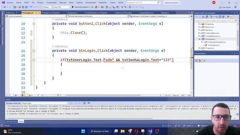Click the Solution Explorer Home icon
Viewport: 240px width, 135px height.
(203, 17)
